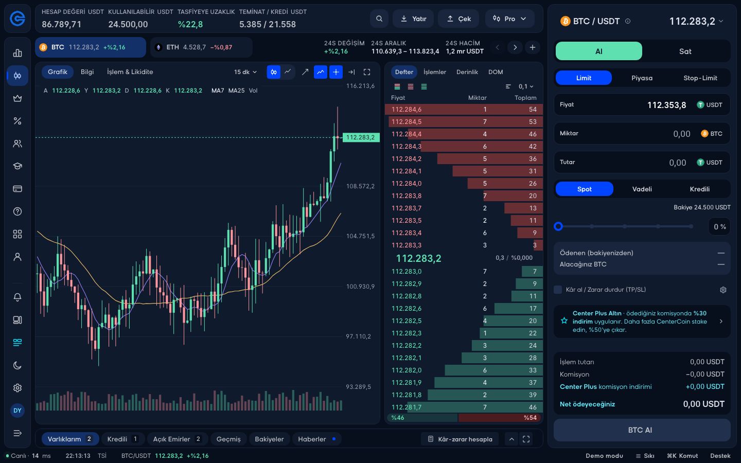Viewport: 741px width, 463px height.
Task: Open the Pro mode dropdown
Action: click(509, 19)
